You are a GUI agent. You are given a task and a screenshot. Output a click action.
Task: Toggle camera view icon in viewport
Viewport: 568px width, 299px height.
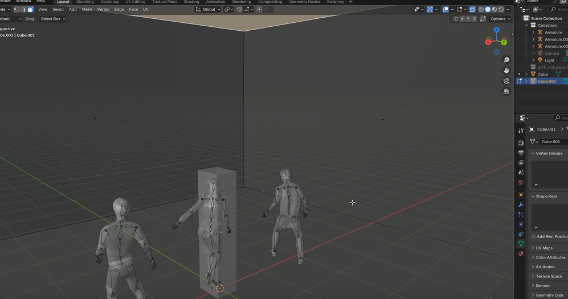coord(506,81)
